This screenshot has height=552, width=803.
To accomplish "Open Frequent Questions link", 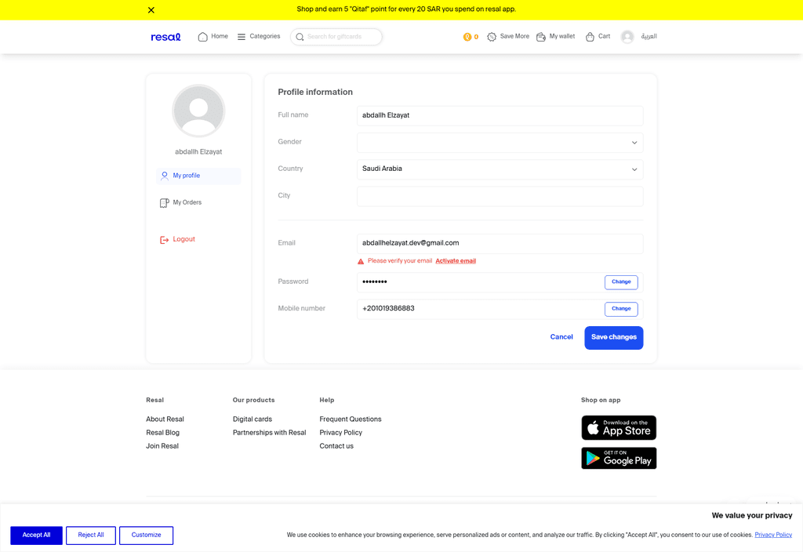I will point(351,419).
